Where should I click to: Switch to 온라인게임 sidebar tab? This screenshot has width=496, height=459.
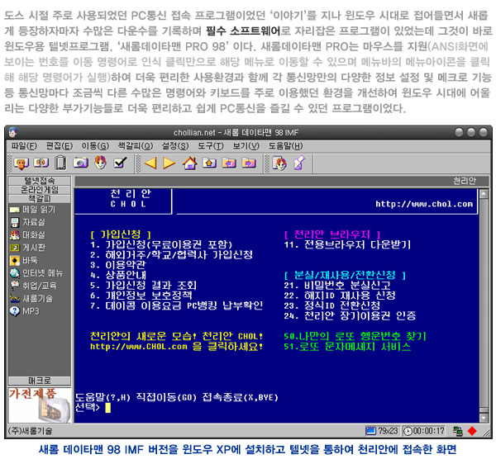point(40,190)
